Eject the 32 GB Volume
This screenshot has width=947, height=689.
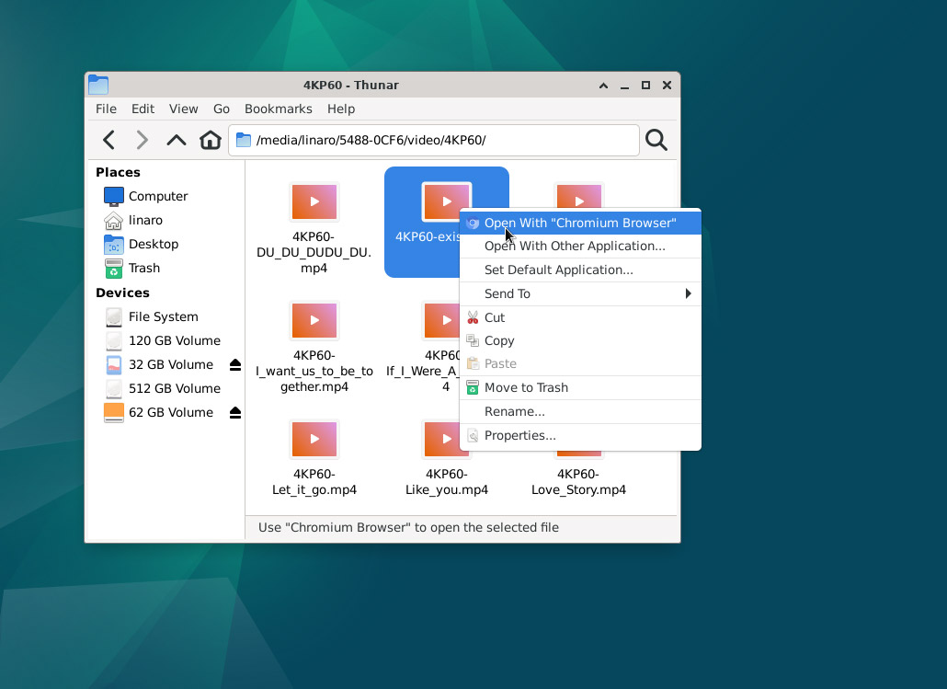[x=235, y=365]
